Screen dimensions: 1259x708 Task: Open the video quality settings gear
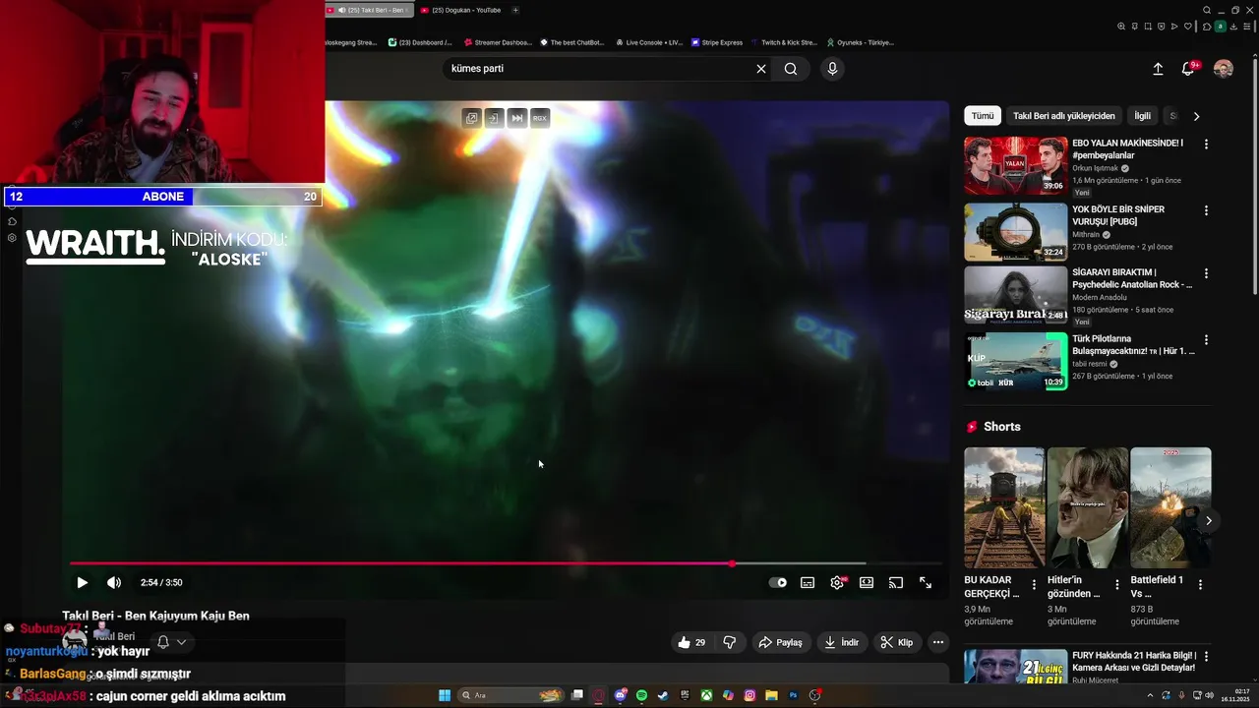tap(837, 582)
